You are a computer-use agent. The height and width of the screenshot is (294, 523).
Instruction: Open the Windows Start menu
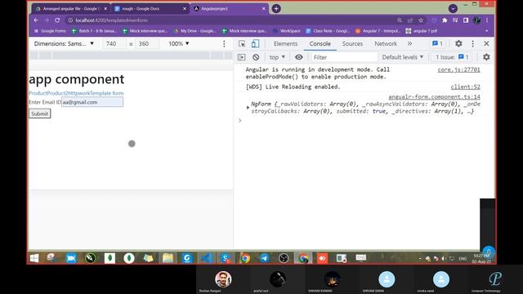coord(34,258)
